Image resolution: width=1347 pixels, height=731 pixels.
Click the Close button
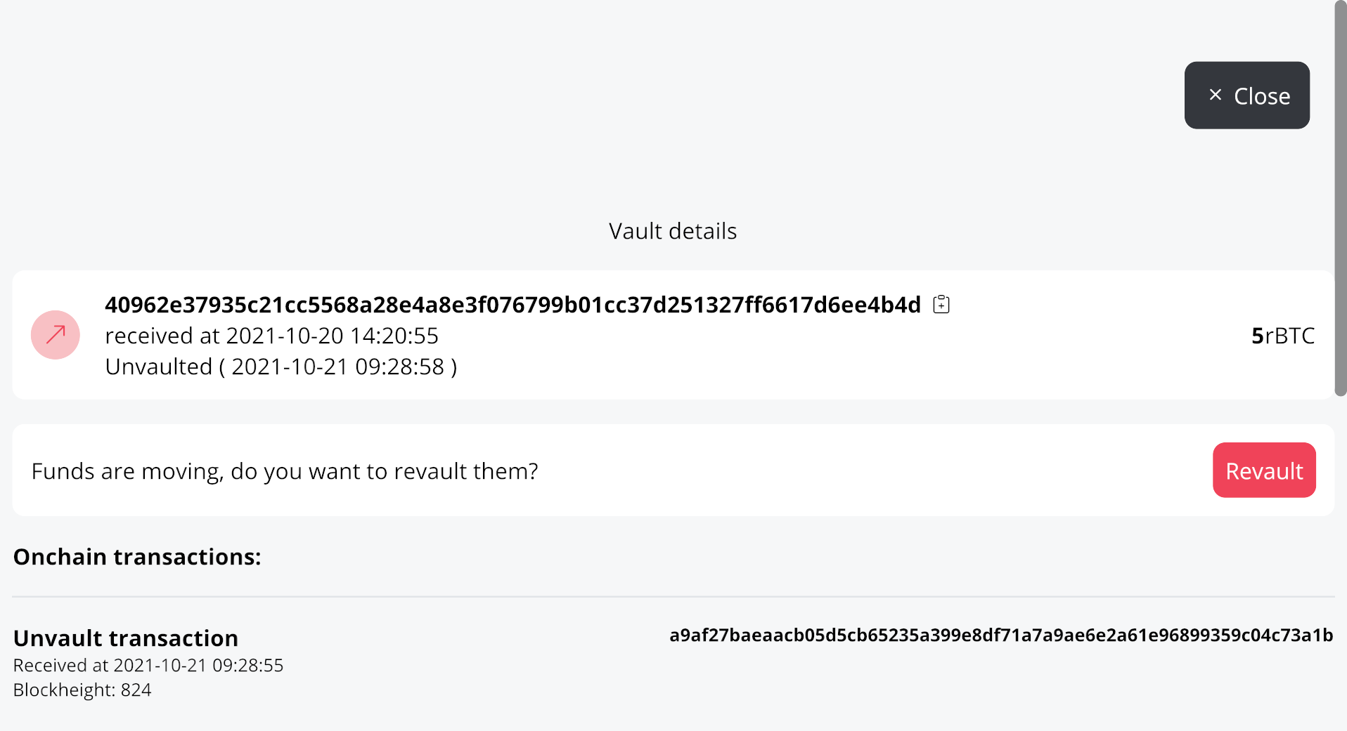tap(1246, 95)
